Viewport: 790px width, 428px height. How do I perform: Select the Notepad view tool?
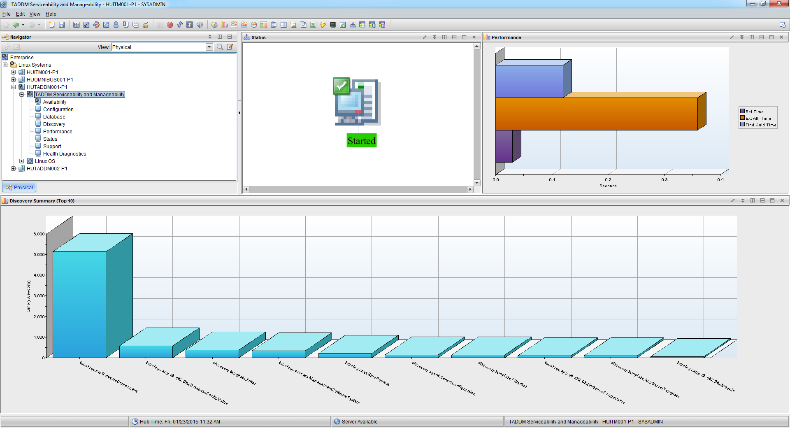[x=274, y=25]
